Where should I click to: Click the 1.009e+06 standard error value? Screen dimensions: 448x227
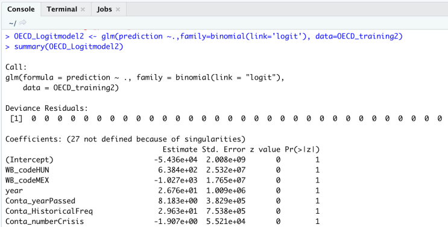click(x=226, y=191)
